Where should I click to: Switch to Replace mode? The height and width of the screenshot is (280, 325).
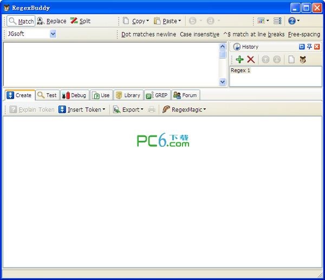coord(51,21)
